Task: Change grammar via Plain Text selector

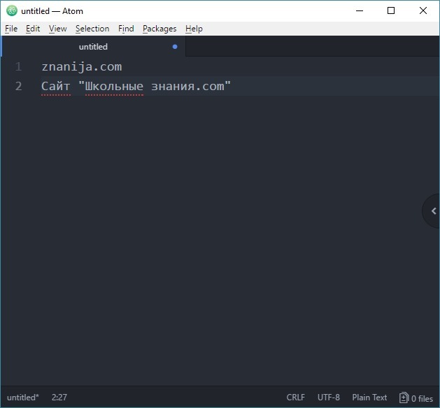Action: click(x=369, y=398)
